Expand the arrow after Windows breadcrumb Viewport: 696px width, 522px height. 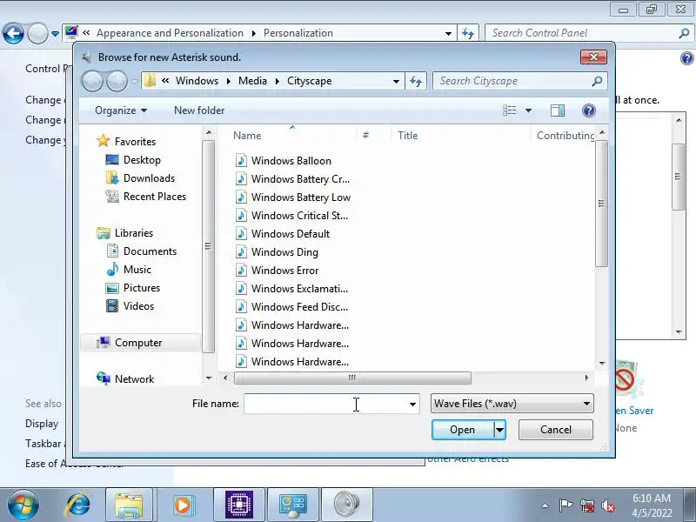pyautogui.click(x=228, y=81)
